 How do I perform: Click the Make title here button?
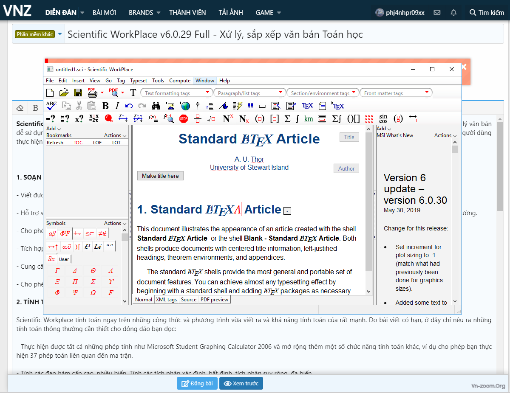pos(160,176)
